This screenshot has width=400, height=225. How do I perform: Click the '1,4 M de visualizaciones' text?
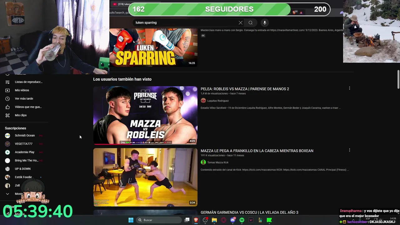point(214,93)
